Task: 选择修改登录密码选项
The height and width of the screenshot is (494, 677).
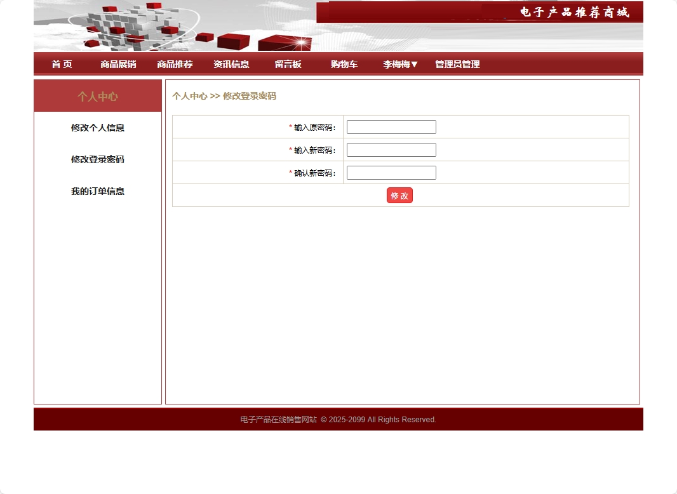Action: 97,159
